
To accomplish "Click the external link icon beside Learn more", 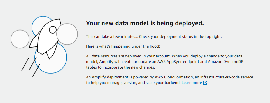I will tap(205, 83).
